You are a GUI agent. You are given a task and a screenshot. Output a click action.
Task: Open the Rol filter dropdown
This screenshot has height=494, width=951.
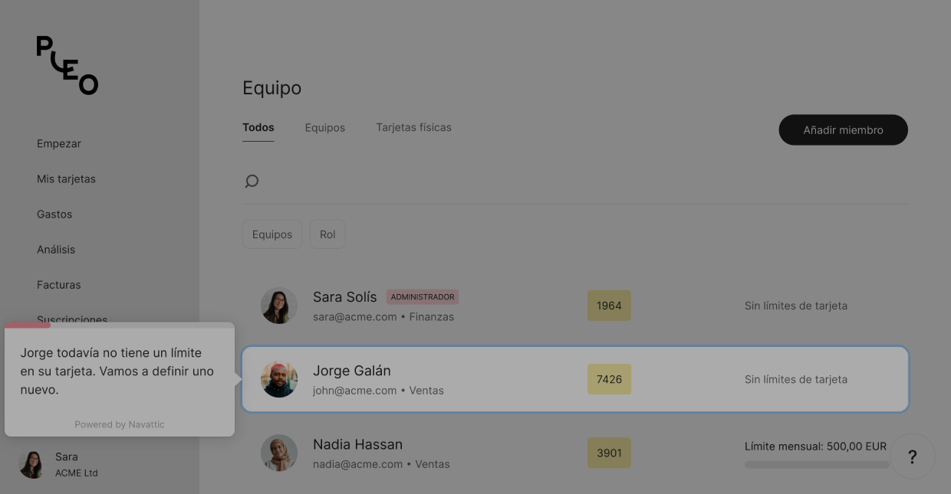coord(327,234)
